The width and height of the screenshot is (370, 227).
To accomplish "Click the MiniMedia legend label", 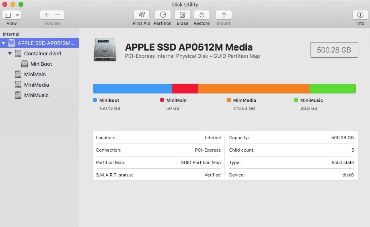I will click(x=245, y=100).
